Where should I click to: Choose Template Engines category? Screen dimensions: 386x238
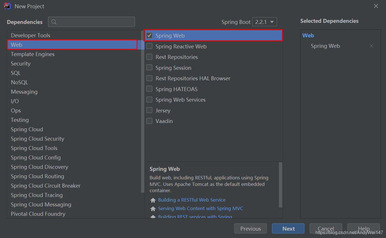click(x=74, y=54)
